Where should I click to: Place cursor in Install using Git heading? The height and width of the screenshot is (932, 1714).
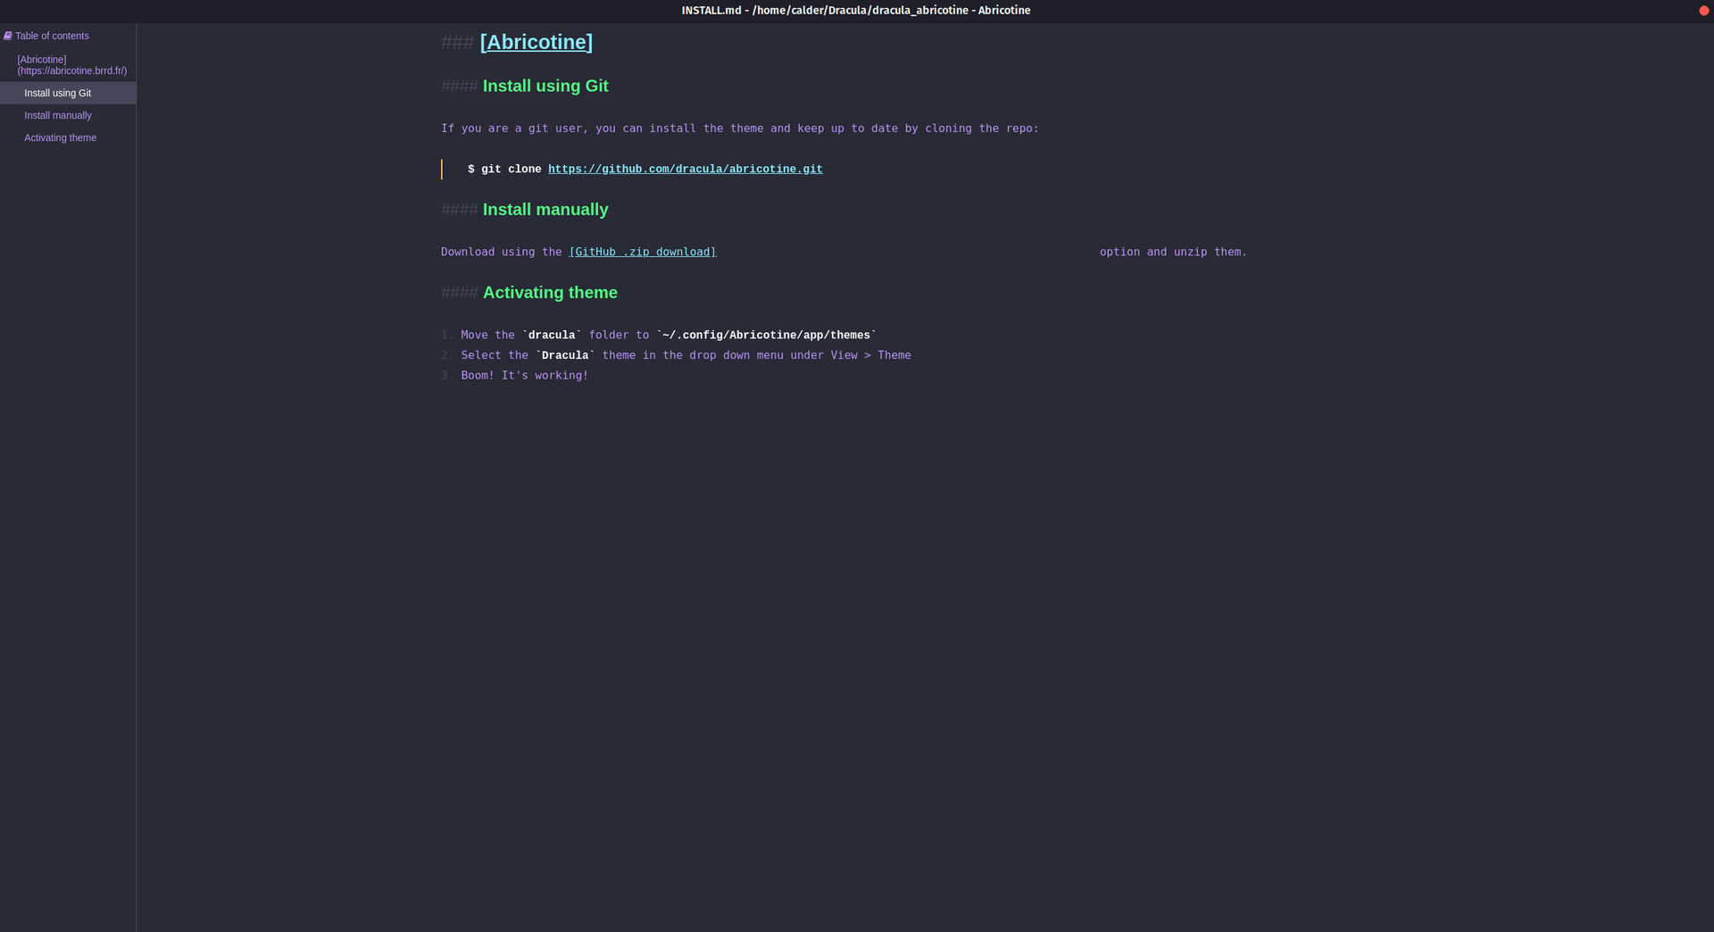(545, 86)
